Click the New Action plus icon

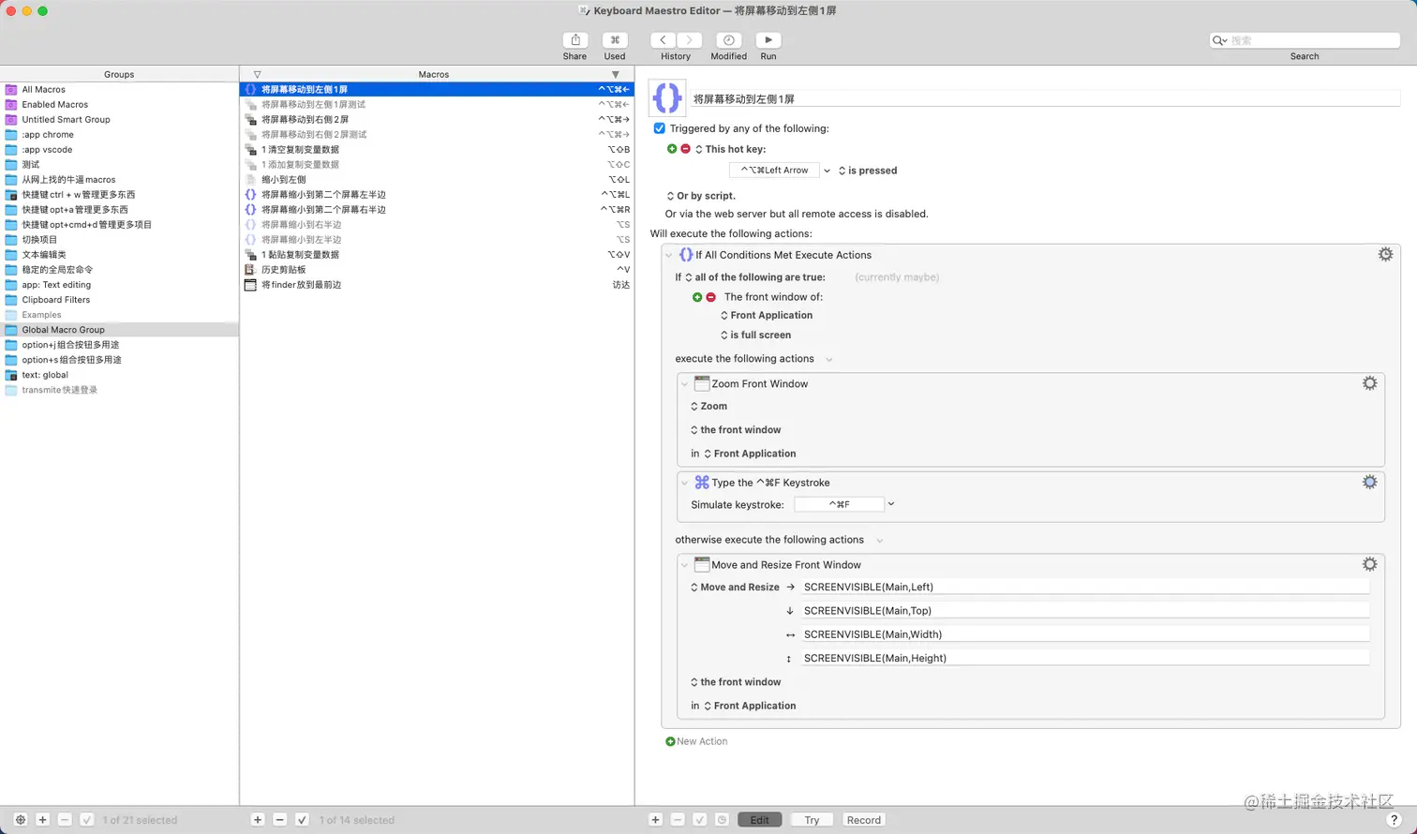coord(670,741)
